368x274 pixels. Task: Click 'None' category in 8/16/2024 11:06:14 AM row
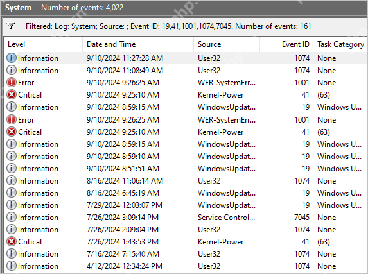tap(326, 181)
